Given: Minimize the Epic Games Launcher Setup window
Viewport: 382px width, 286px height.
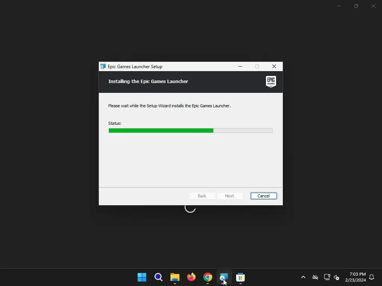Looking at the screenshot, I should pos(240,66).
